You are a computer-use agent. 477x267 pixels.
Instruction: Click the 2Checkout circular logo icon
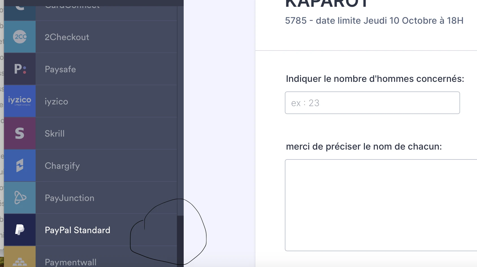click(x=19, y=37)
